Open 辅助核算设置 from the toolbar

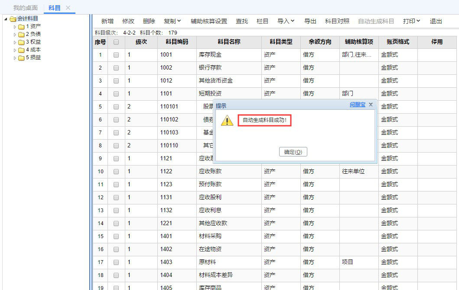(209, 21)
